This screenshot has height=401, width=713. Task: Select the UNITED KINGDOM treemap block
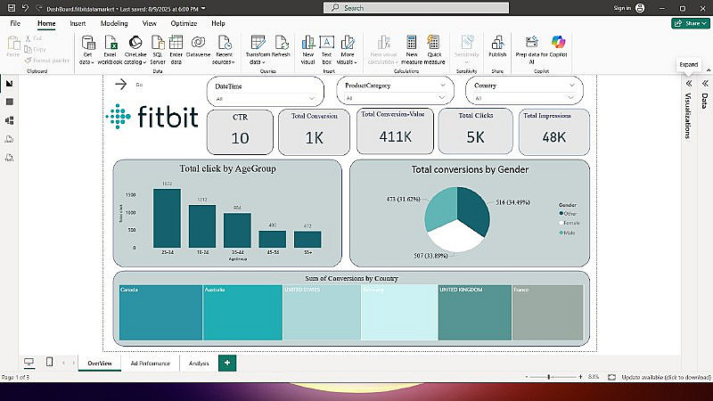[x=475, y=313]
